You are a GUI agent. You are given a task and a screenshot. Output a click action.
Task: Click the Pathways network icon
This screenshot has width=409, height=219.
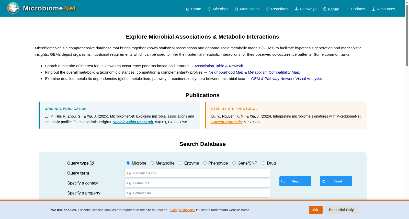point(297,9)
